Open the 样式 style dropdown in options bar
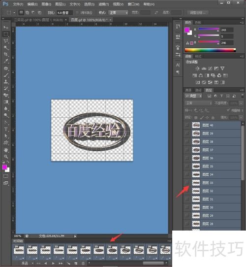This screenshot has height=267, width=246. (x=119, y=13)
